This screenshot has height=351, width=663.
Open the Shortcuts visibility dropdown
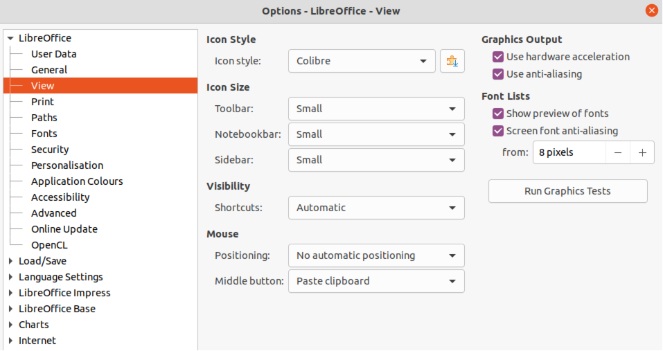coord(376,208)
